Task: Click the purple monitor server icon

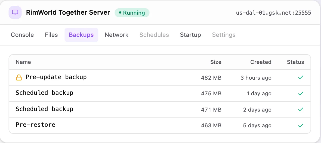Action: [x=15, y=13]
